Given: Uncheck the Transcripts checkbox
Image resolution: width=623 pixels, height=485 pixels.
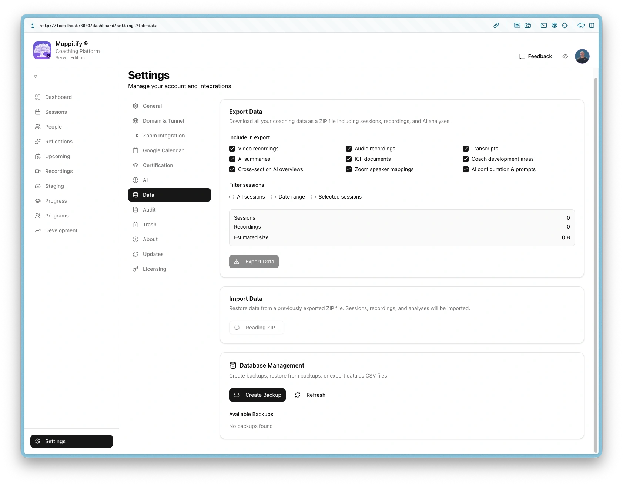Looking at the screenshot, I should [x=465, y=149].
